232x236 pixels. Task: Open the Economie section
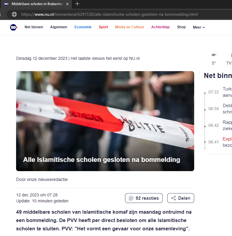coord(83,27)
